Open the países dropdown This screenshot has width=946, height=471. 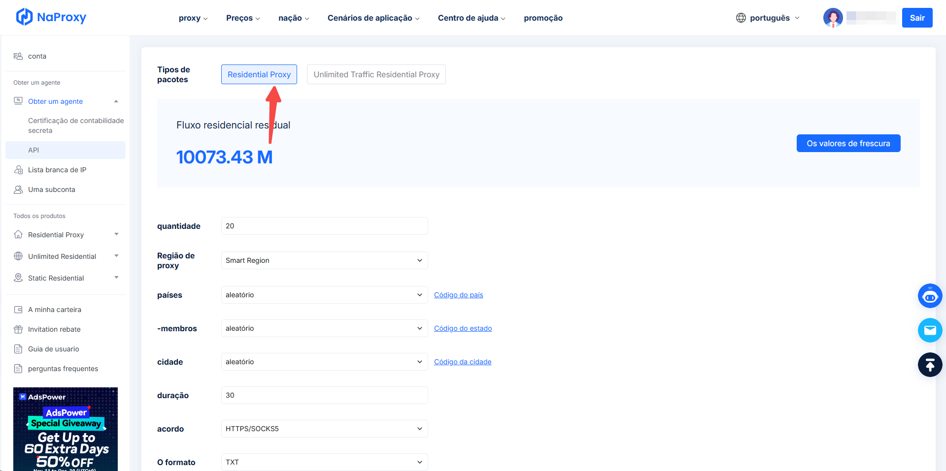point(325,295)
